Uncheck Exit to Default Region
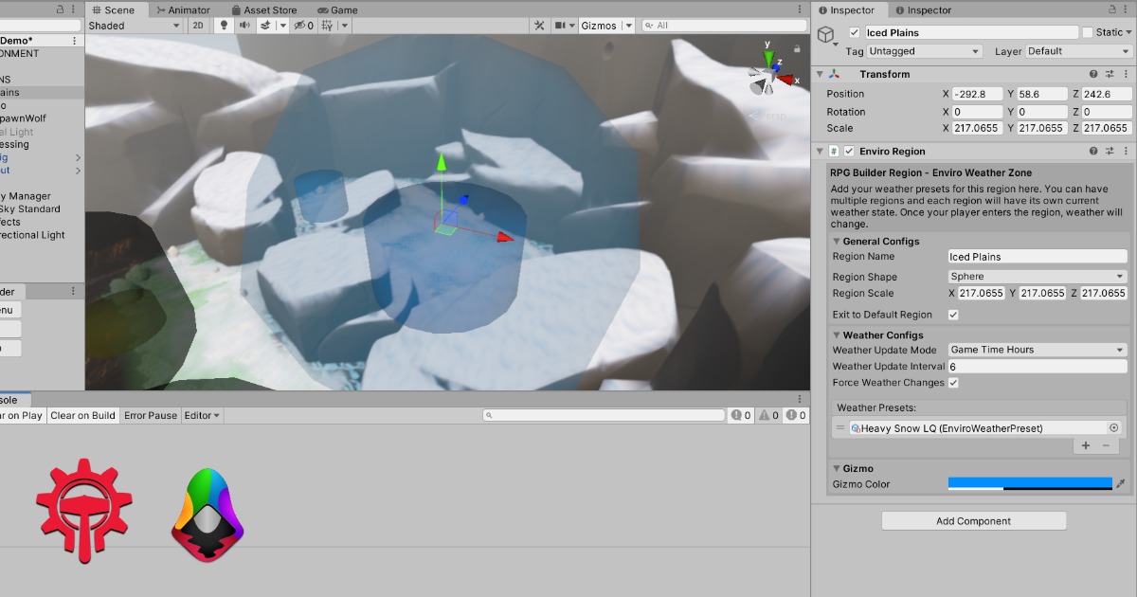 (x=953, y=315)
